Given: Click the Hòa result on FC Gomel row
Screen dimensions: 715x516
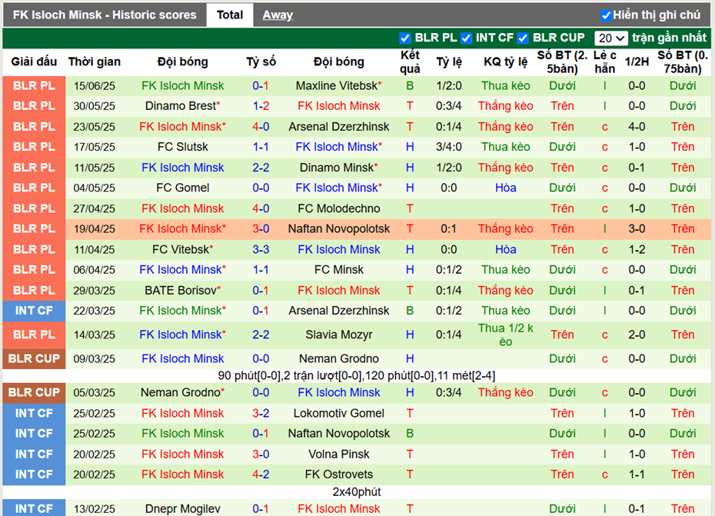Looking at the screenshot, I should coord(506,188).
